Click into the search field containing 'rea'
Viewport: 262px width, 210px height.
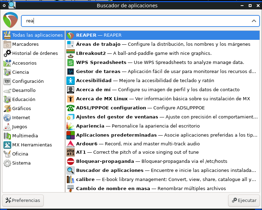click(140, 21)
